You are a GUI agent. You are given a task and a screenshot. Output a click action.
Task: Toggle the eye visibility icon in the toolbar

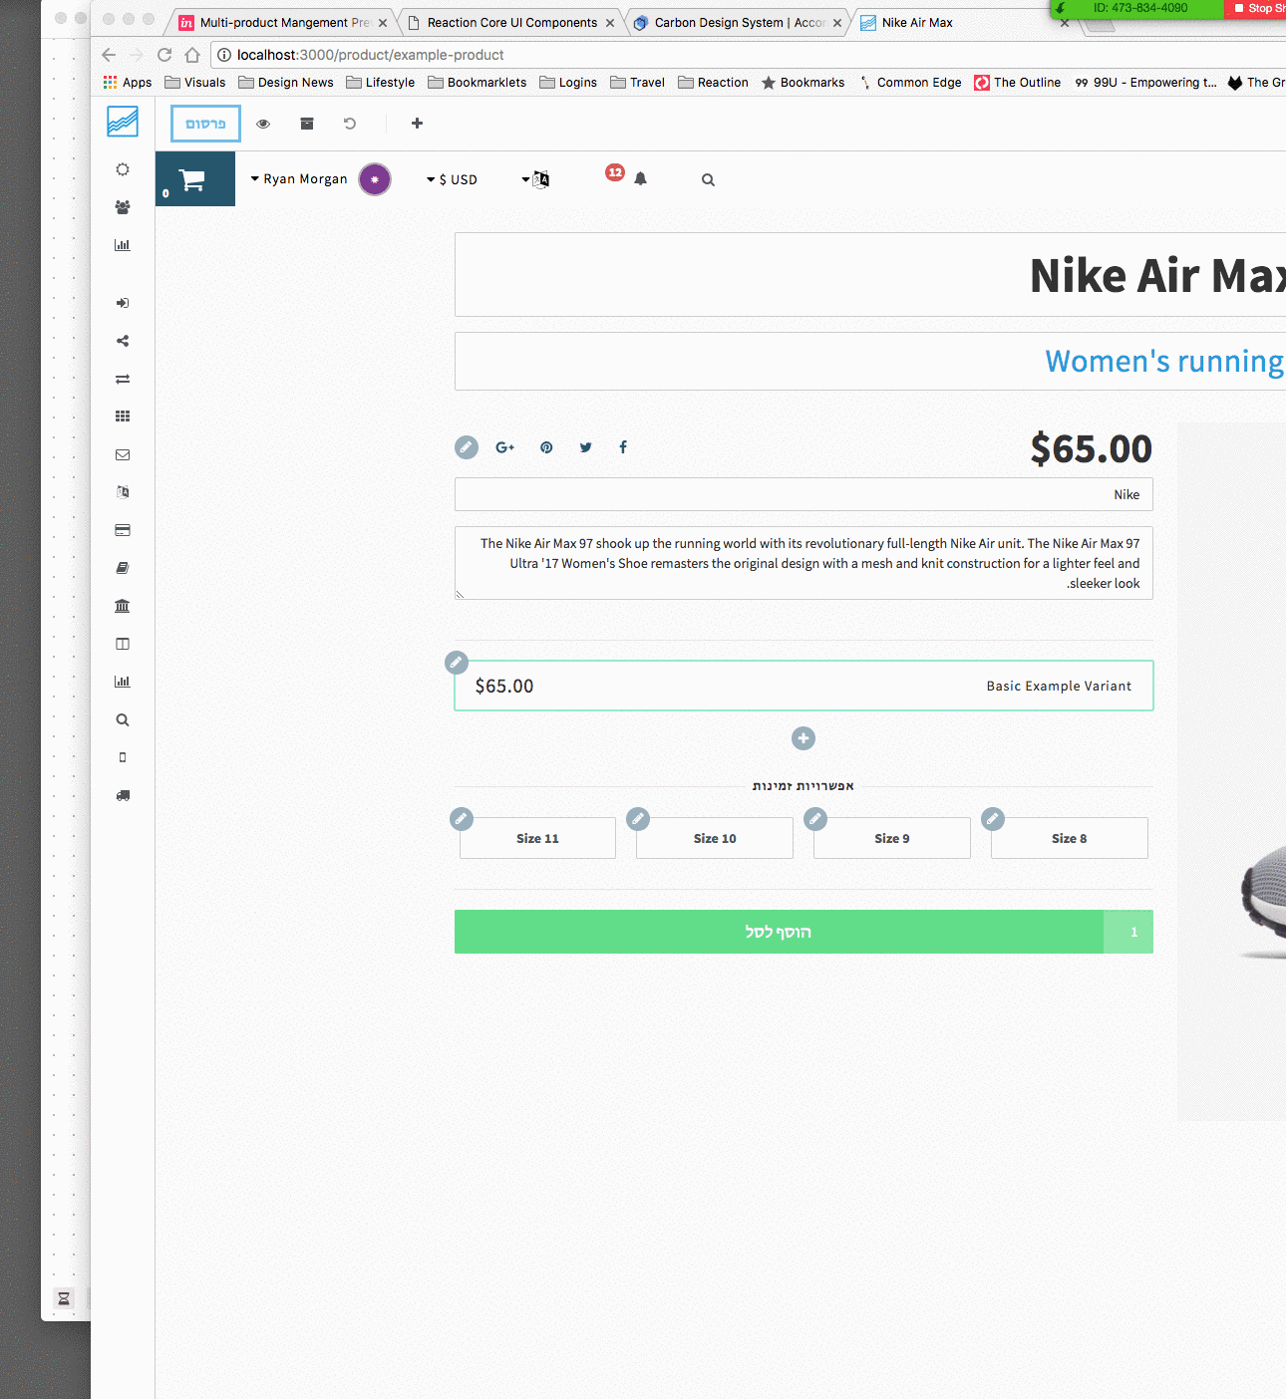pos(263,124)
